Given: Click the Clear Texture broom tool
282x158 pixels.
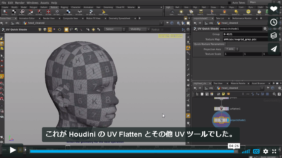Looking at the screenshot, I should click(103, 13).
